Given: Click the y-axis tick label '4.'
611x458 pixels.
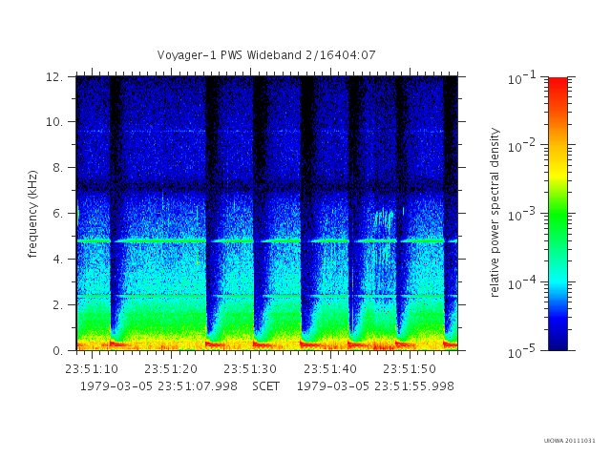Looking at the screenshot, I should click(57, 259).
